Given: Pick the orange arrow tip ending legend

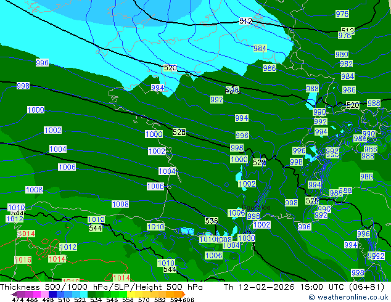Looking at the screenshot, I should click(184, 294).
